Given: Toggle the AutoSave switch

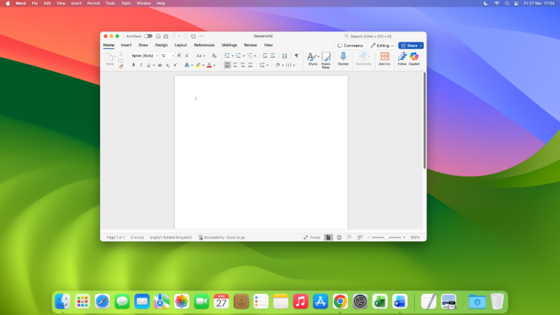Looking at the screenshot, I should coord(148,36).
